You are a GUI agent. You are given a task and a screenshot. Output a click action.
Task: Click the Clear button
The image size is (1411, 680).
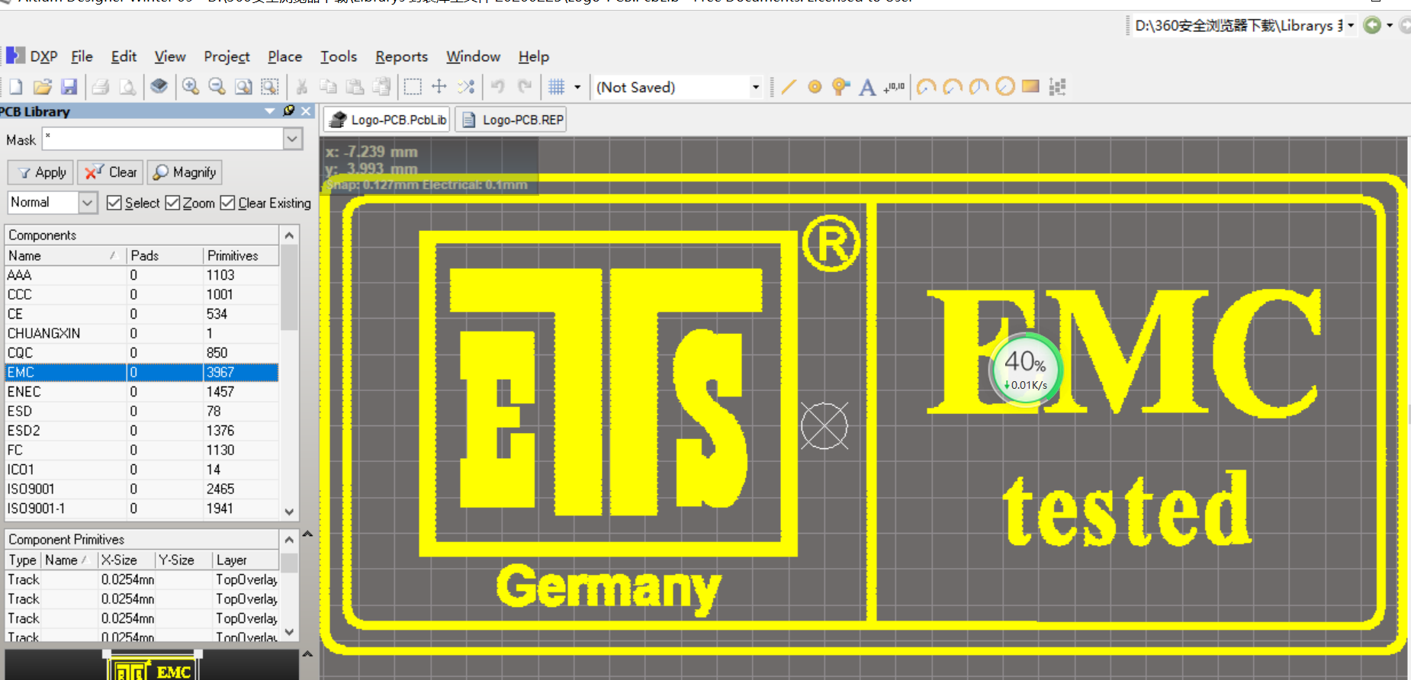click(x=111, y=172)
